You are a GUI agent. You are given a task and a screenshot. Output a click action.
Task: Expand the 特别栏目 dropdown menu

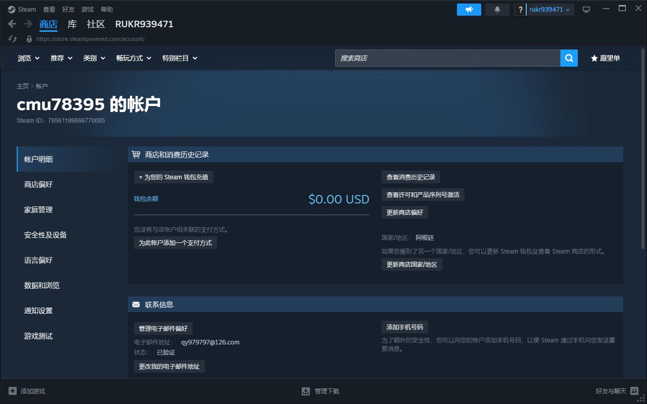tap(180, 58)
